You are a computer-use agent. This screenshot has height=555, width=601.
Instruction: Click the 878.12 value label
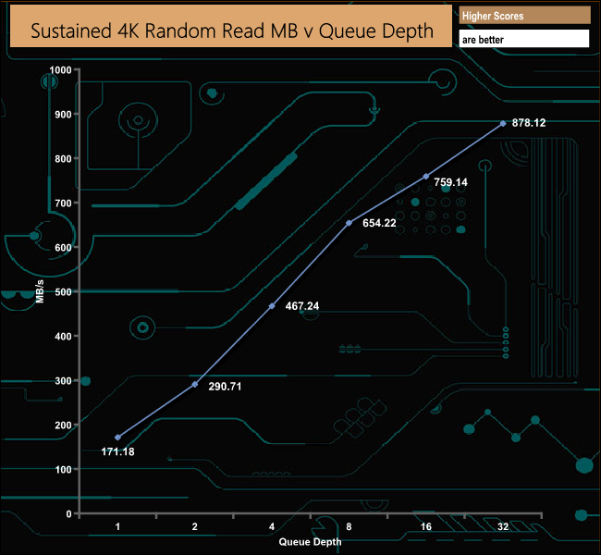click(529, 123)
